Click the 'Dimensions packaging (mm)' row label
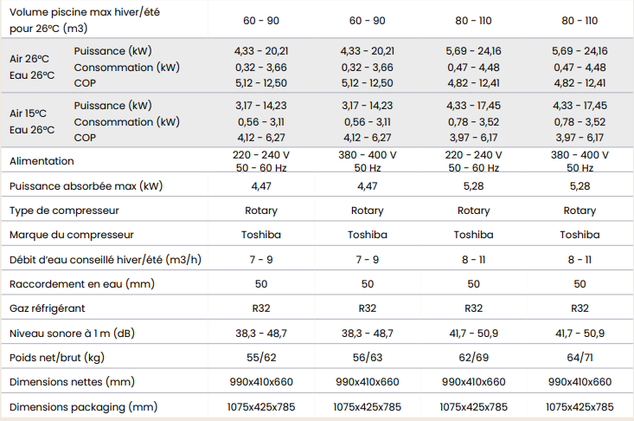634x421 pixels. coord(83,406)
